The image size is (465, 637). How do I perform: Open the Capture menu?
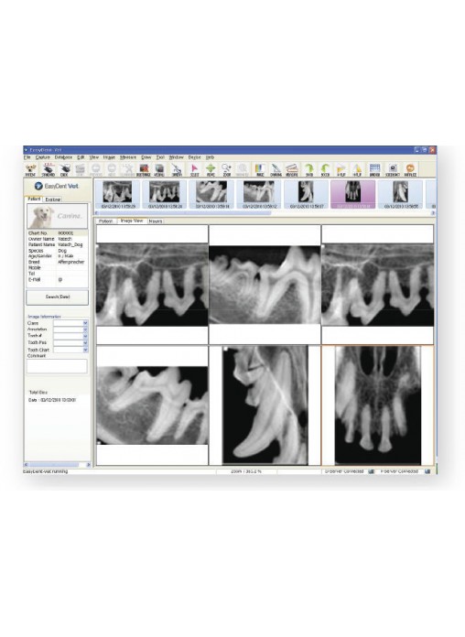[x=43, y=157]
